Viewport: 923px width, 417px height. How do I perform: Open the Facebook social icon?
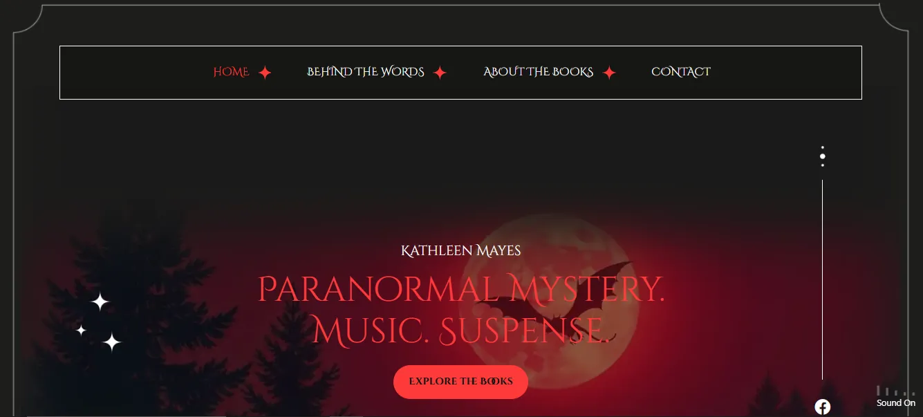pyautogui.click(x=822, y=407)
